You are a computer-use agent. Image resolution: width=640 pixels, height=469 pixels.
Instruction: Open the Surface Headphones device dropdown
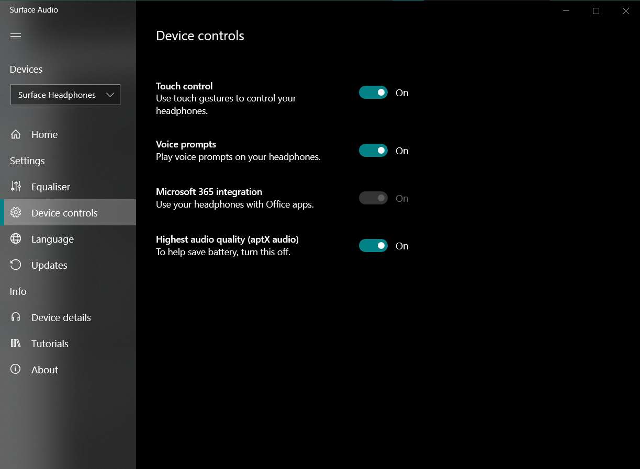[x=65, y=95]
